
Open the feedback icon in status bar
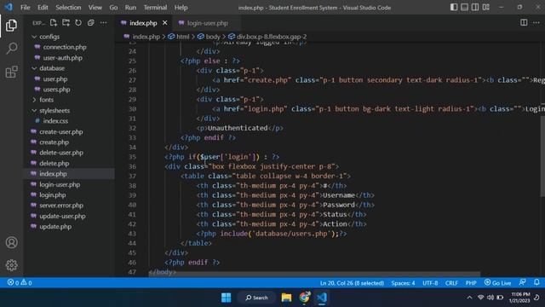click(x=522, y=282)
